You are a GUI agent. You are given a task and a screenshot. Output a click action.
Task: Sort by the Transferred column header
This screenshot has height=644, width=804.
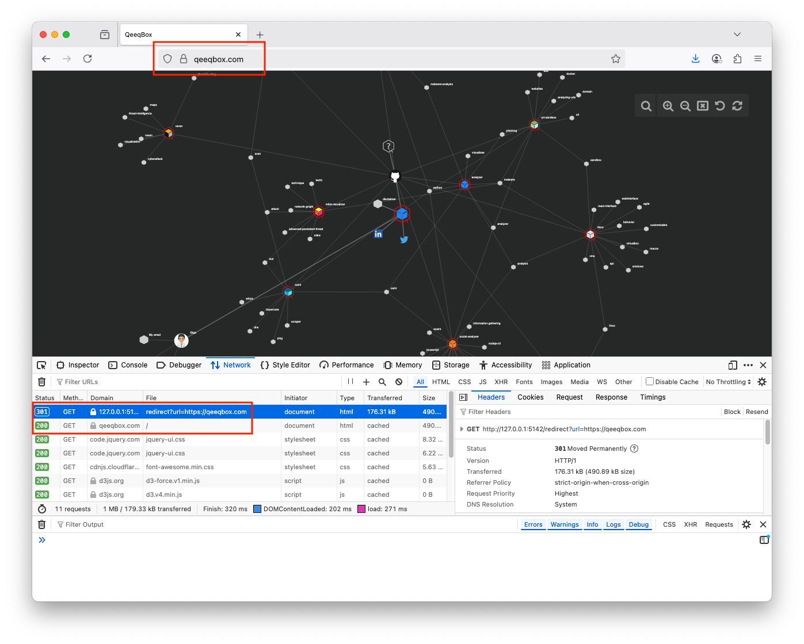391,398
